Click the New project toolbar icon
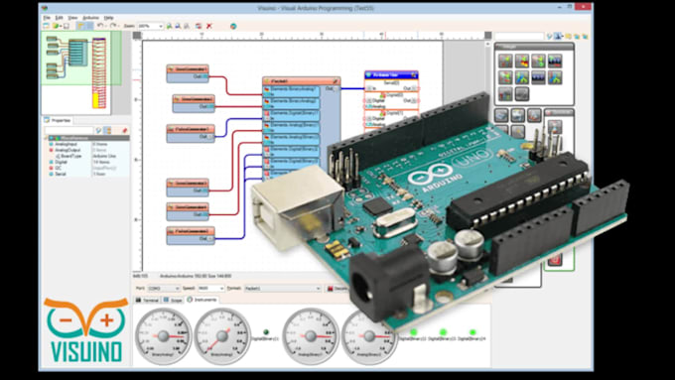The image size is (675, 380). [46, 26]
